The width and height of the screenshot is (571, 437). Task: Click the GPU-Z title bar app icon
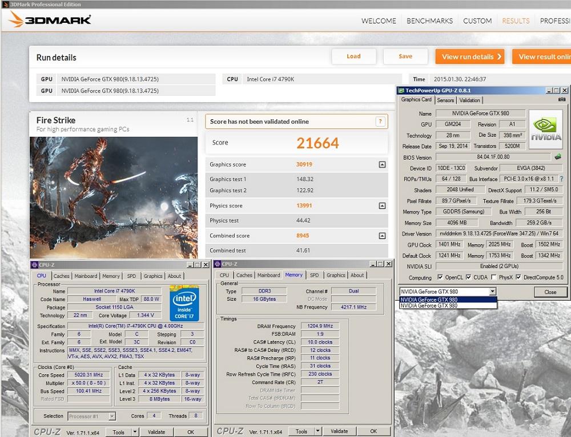tap(401, 90)
